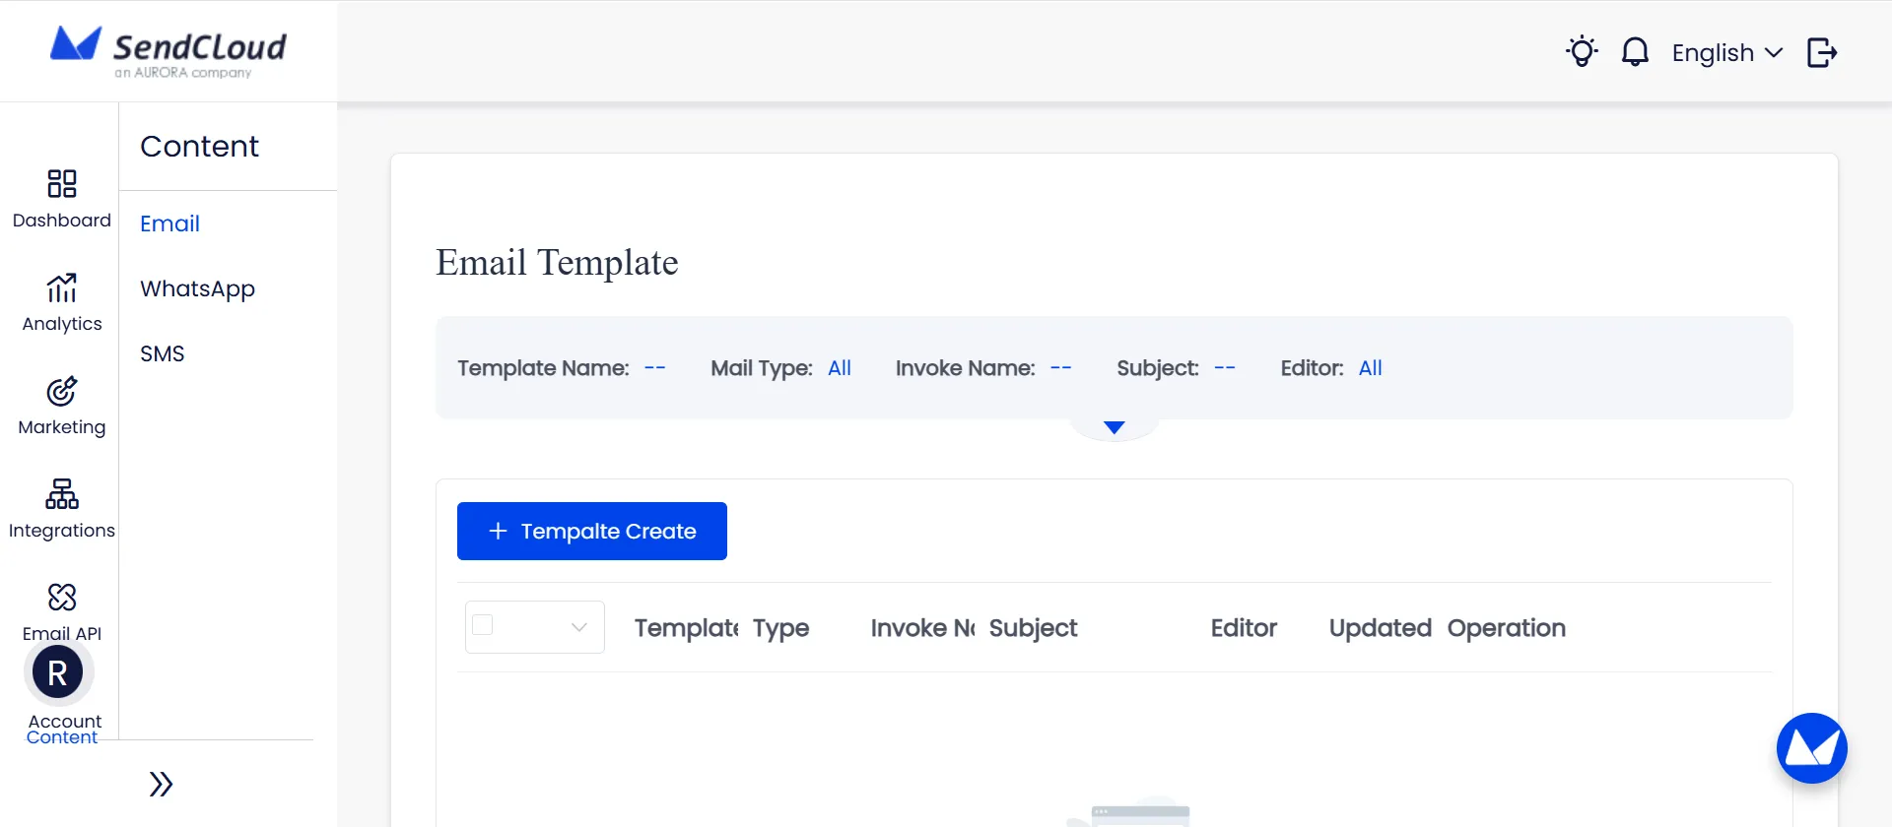Open the Analytics section icon
1892x827 pixels.
[x=61, y=287]
